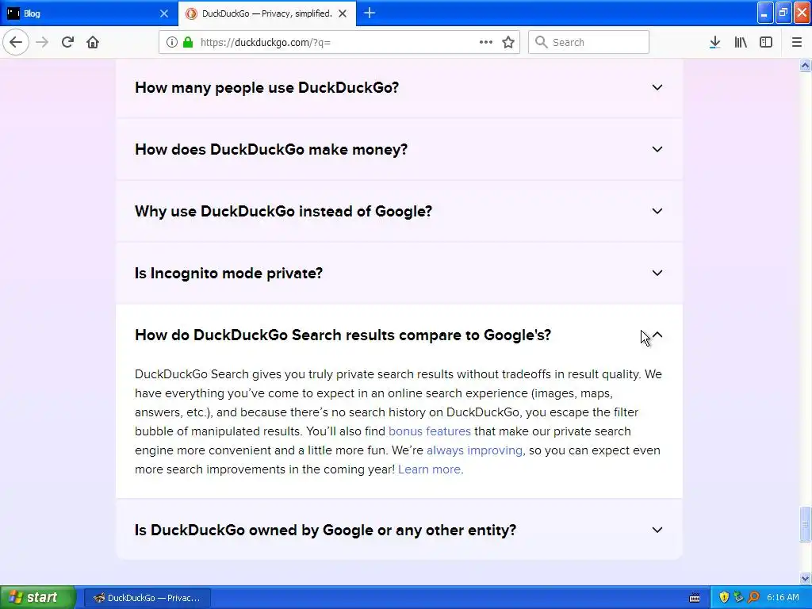This screenshot has height=609, width=812.
Task: Switch to the Blog tab
Action: [88, 13]
